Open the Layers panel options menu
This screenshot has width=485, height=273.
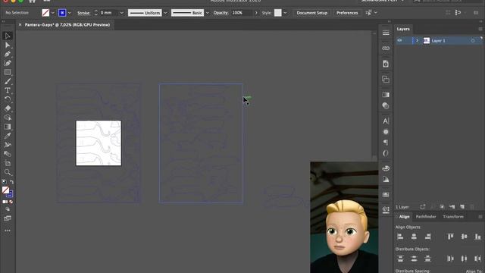480,29
